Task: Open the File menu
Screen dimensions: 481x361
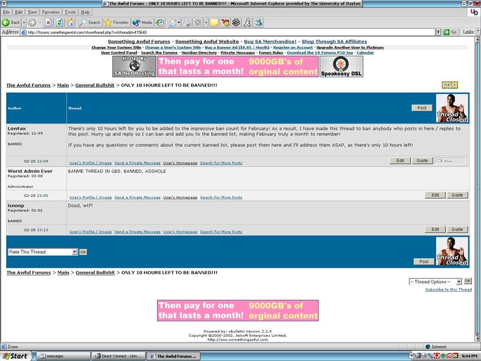Action: pyautogui.click(x=7, y=12)
